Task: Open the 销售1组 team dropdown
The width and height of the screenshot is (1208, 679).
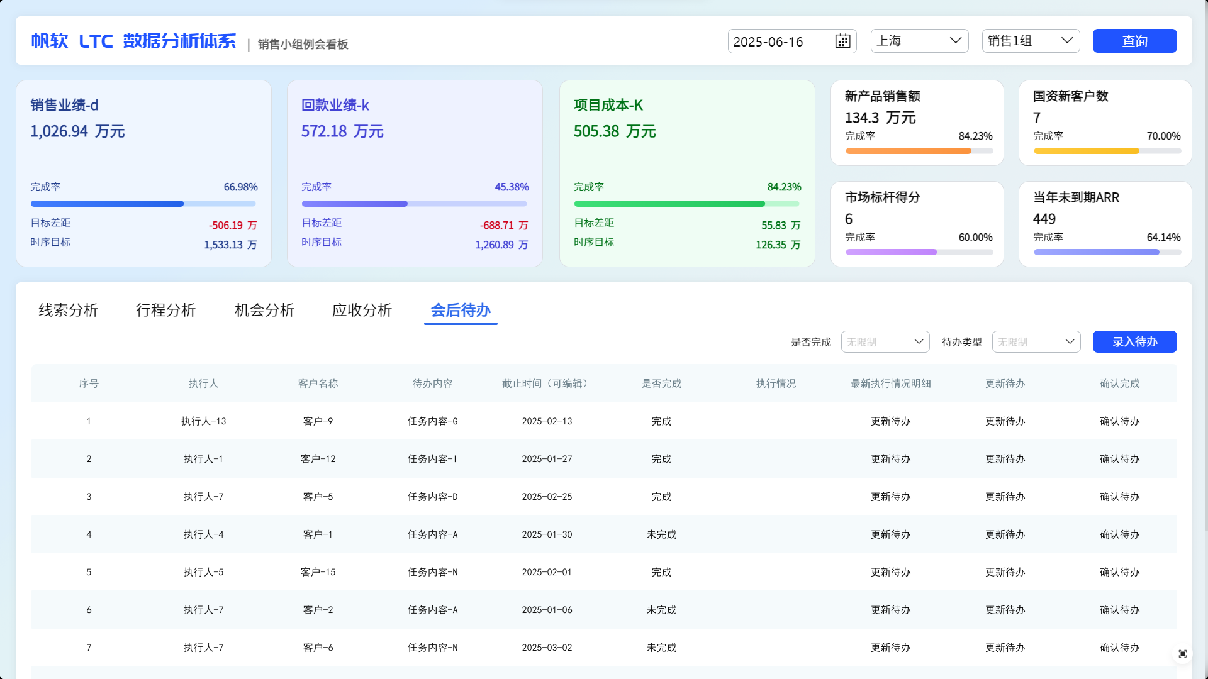Action: (1031, 41)
